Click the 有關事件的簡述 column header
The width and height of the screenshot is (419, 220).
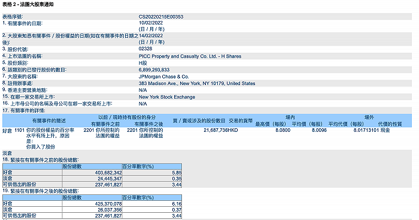[49, 120]
